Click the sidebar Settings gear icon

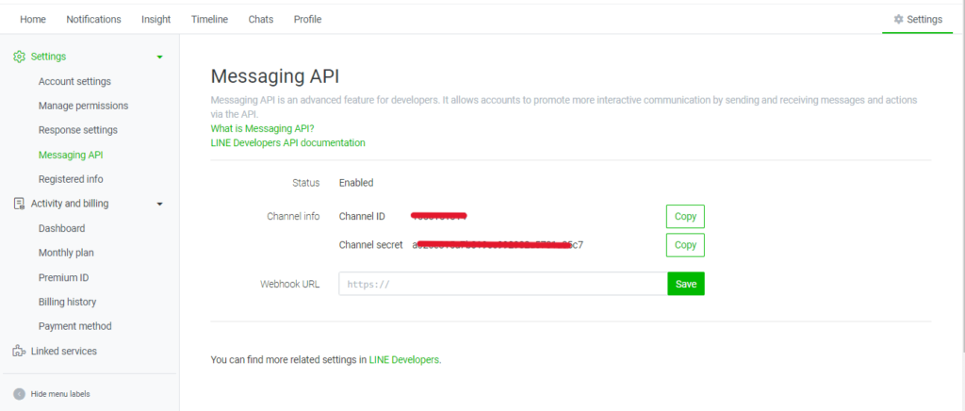tap(19, 57)
